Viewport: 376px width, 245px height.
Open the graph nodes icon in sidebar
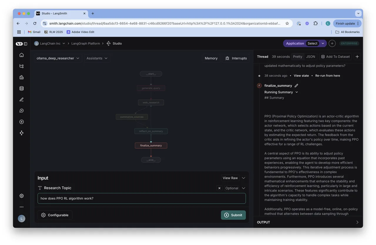pos(21,133)
